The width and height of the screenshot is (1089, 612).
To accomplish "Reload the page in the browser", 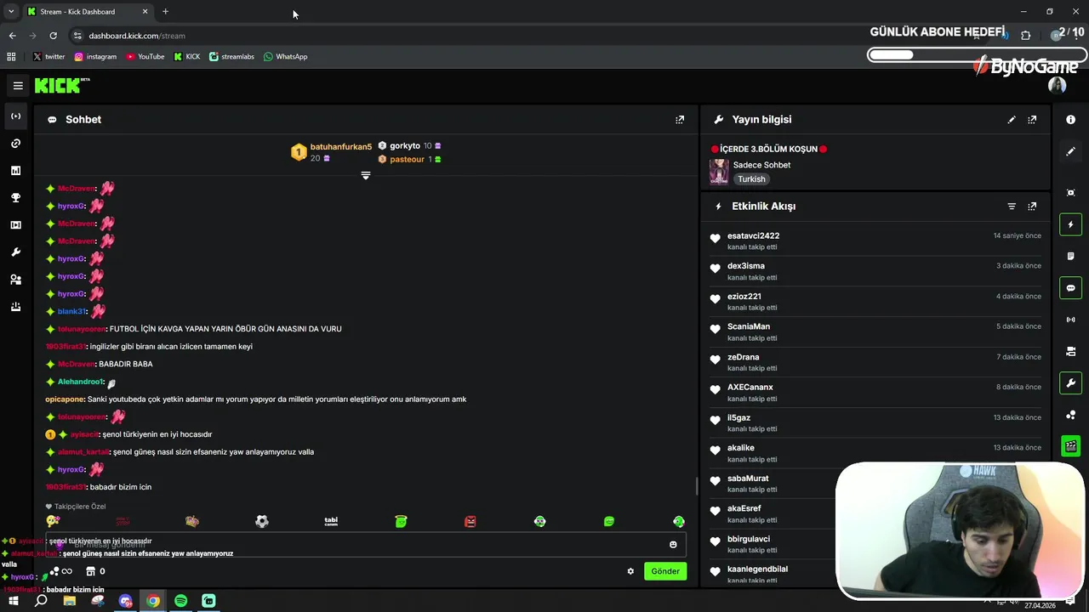I will point(53,36).
